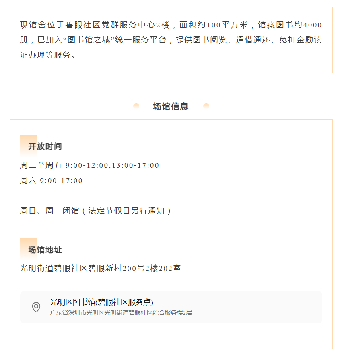Click the 开放时间 heading
Viewport: 340px width, 356px height.
tap(45, 146)
